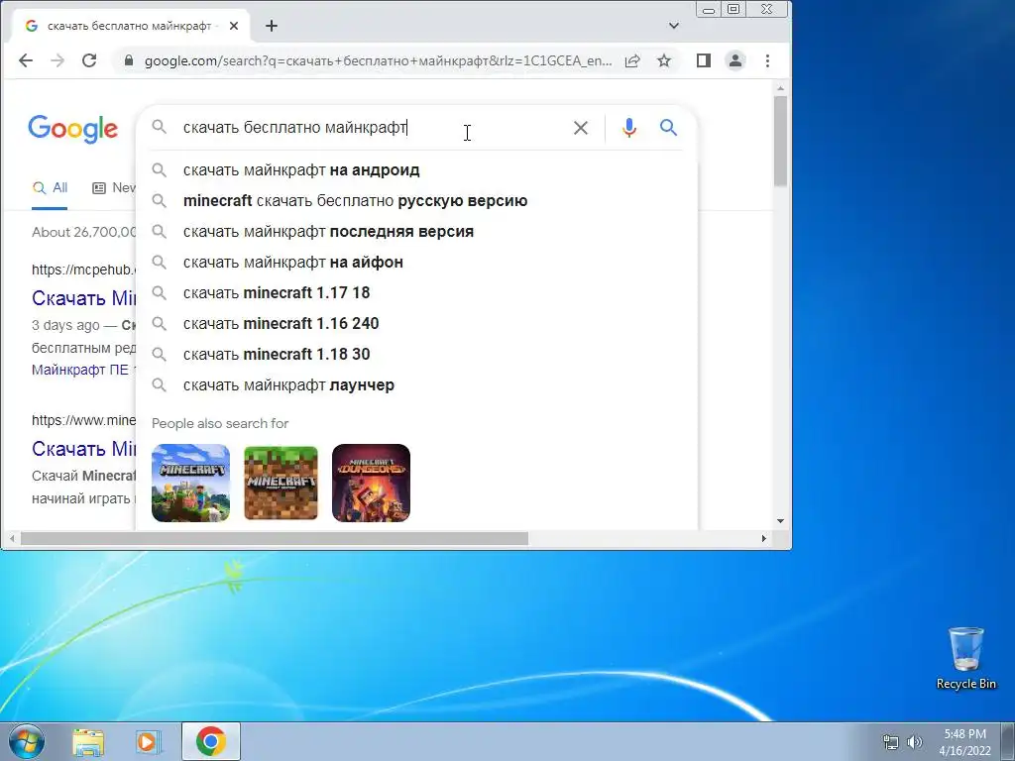Open Windows Explorer from the taskbar

88,742
